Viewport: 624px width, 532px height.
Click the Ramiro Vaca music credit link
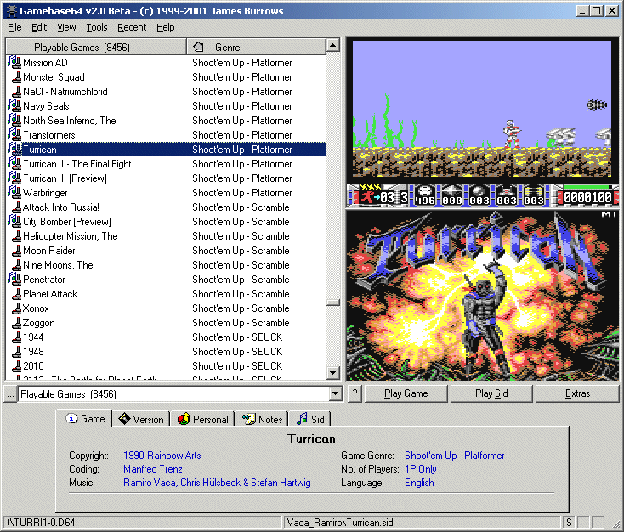click(217, 482)
